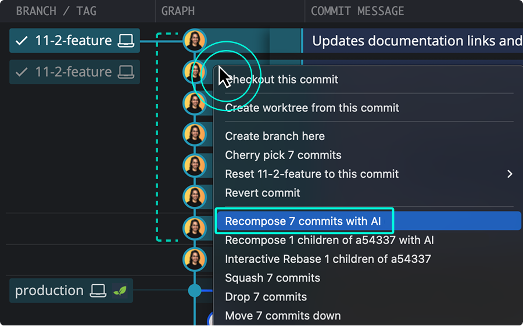Viewport: 523px width, 326px height.
Task: Select commit message Updates documentation links and
Action: pyautogui.click(x=417, y=41)
